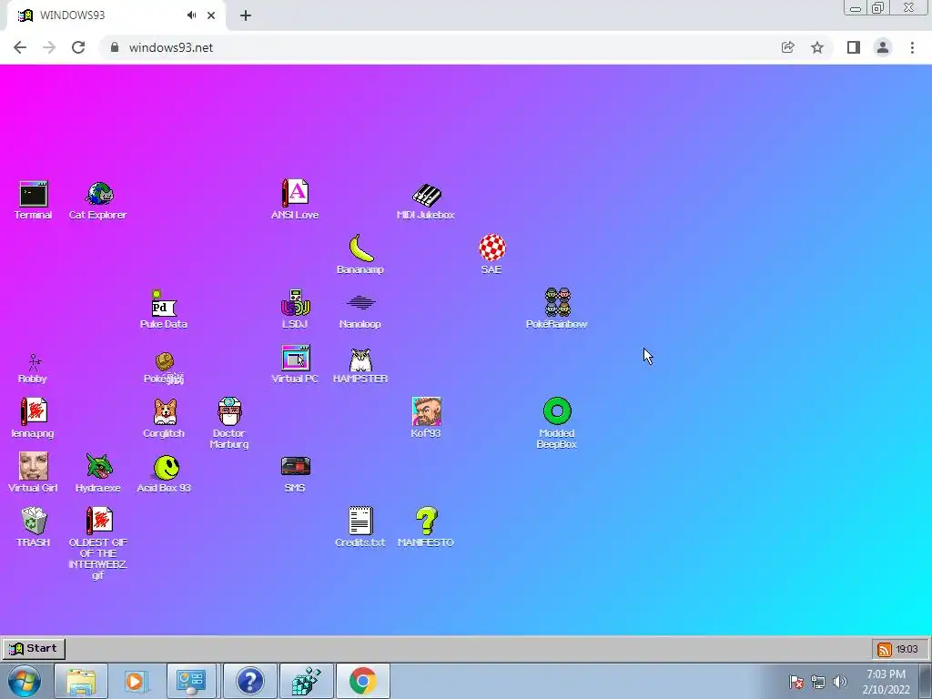The width and height of the screenshot is (932, 699).
Task: Launch Bananamp banana icon
Action: pyautogui.click(x=360, y=254)
